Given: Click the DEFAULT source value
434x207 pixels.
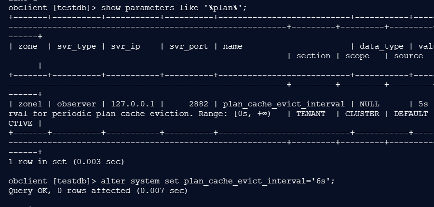Looking at the screenshot, I should [x=411, y=114].
